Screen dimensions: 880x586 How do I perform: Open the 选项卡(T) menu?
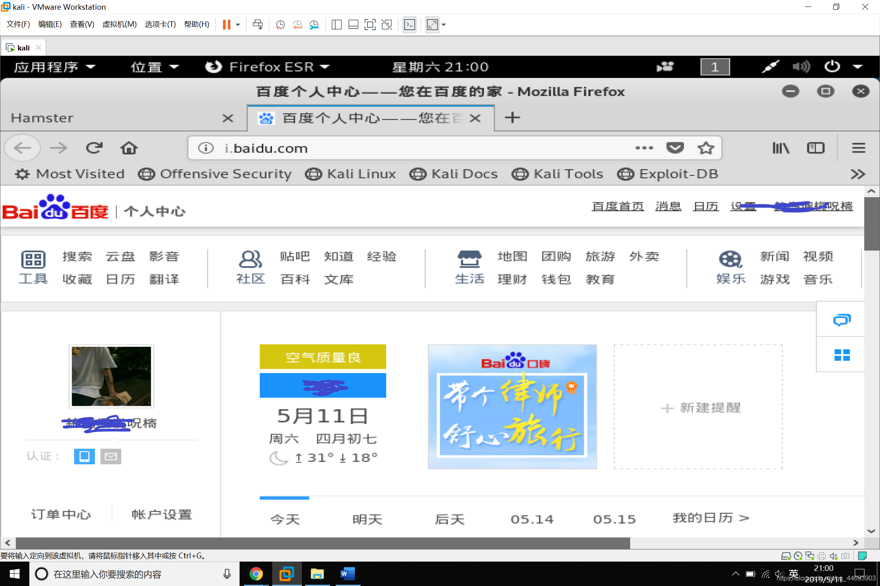(160, 24)
